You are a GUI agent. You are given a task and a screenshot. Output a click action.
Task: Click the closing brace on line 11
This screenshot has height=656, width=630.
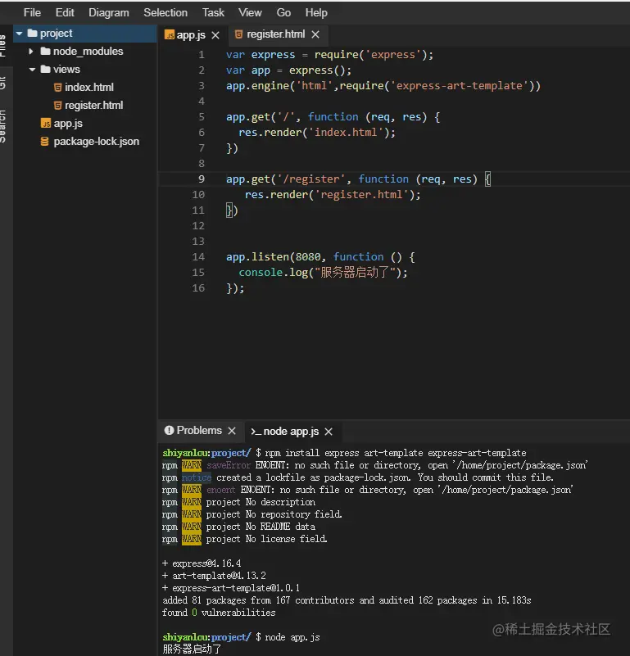(229, 210)
